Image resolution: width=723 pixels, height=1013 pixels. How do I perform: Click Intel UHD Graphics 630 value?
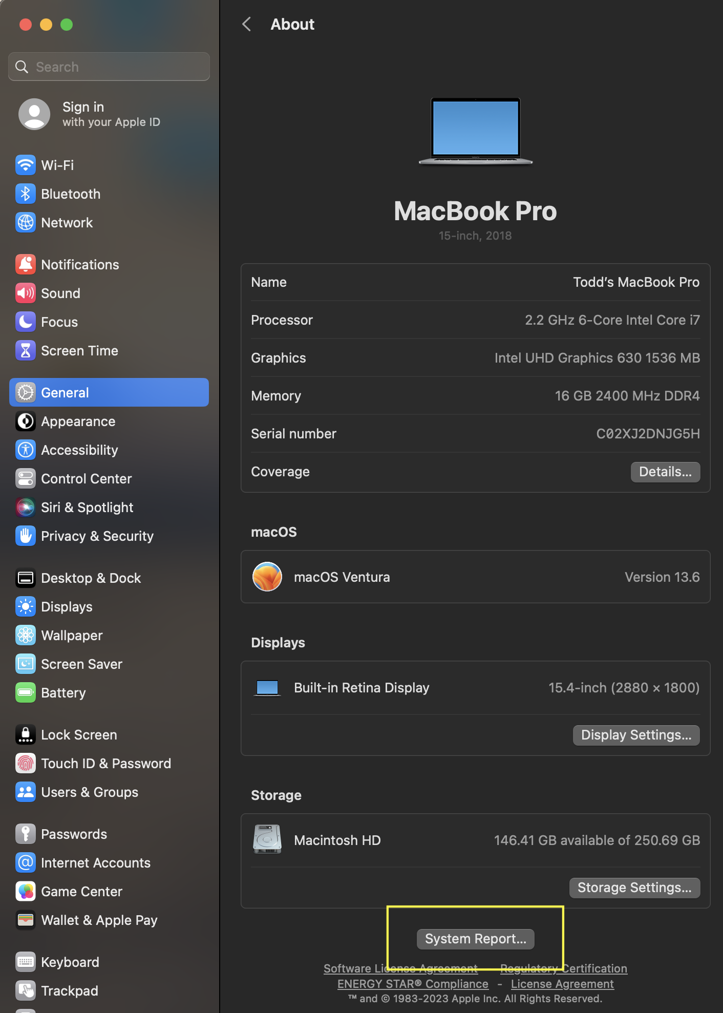coord(597,358)
